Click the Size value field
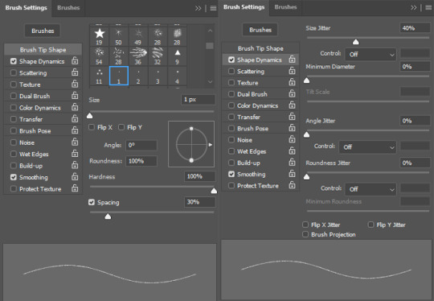This screenshot has height=301, width=434. pos(199,100)
